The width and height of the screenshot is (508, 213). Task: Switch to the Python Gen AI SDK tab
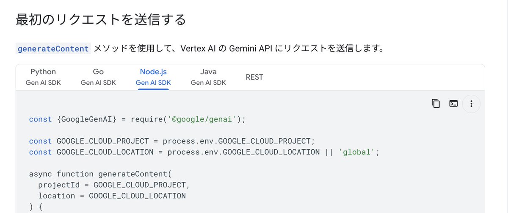pos(43,77)
